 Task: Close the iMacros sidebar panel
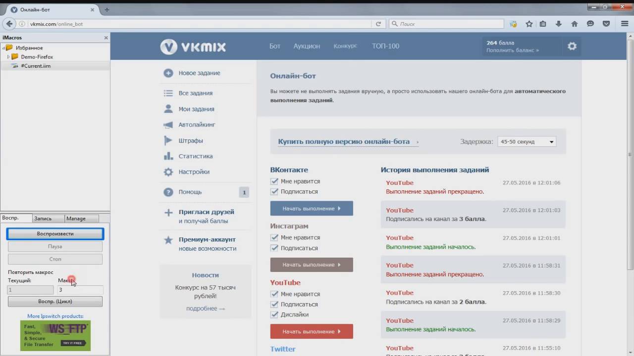tap(106, 38)
